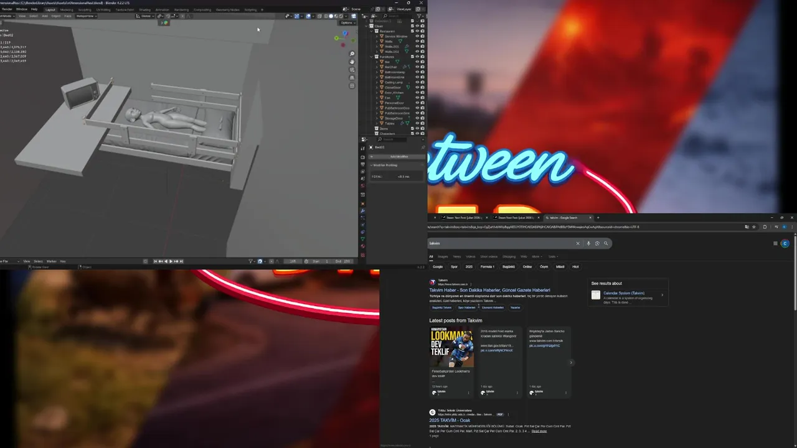Click the outliner filter funnel icon

click(x=418, y=16)
